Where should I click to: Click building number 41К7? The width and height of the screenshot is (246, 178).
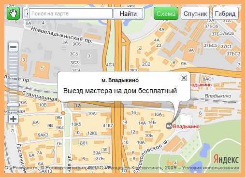108,125
